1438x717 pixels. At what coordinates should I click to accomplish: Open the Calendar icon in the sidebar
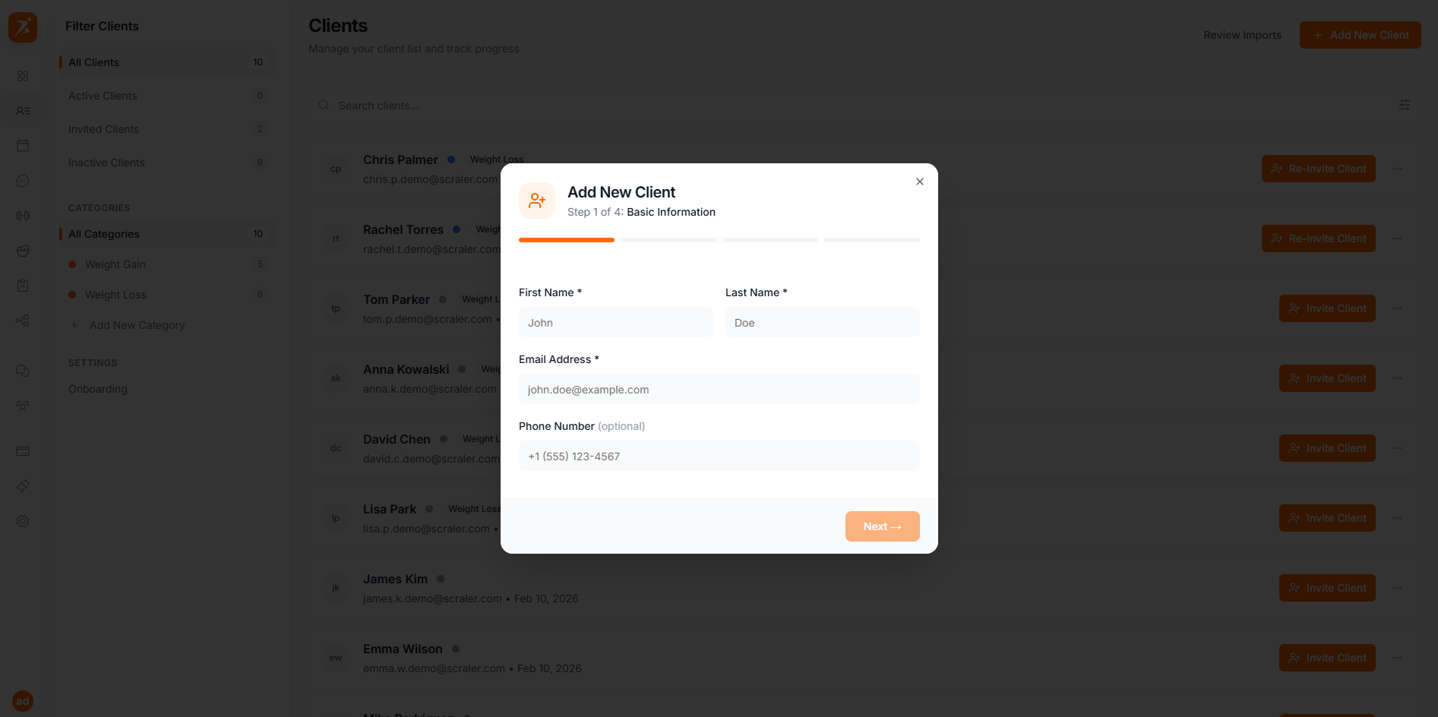pyautogui.click(x=23, y=146)
